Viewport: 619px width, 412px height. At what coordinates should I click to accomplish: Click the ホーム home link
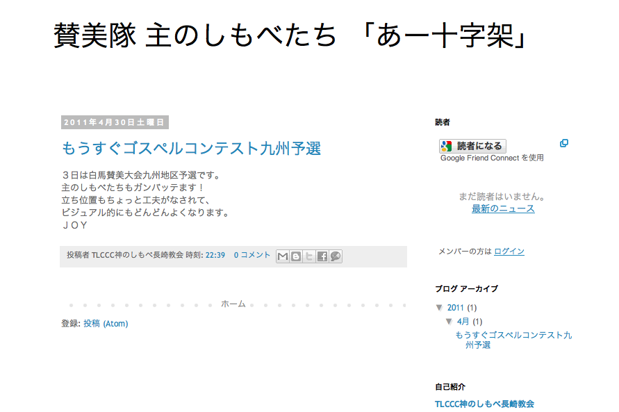[x=233, y=304]
